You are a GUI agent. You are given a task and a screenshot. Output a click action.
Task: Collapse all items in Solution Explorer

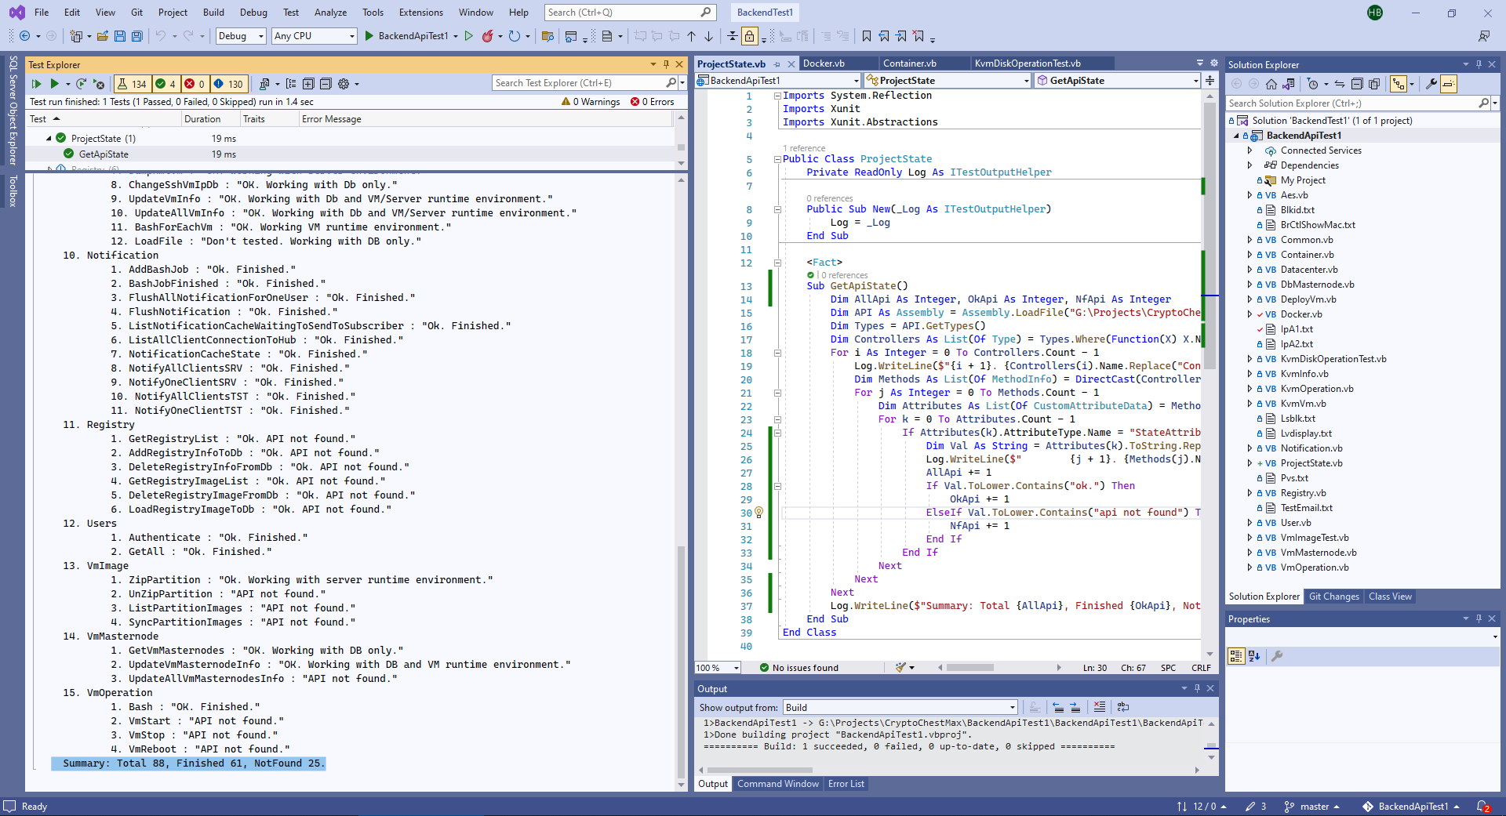(1356, 84)
